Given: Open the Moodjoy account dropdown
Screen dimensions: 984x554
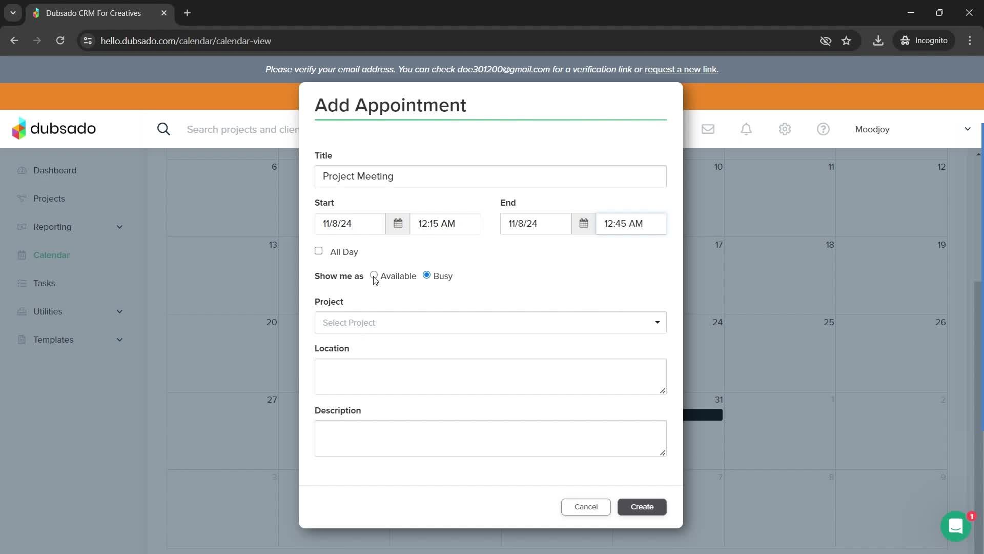Looking at the screenshot, I should coord(912,129).
